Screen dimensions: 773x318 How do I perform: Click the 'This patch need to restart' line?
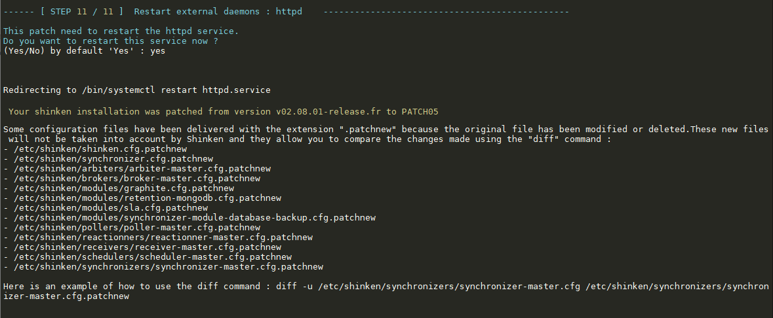click(121, 31)
